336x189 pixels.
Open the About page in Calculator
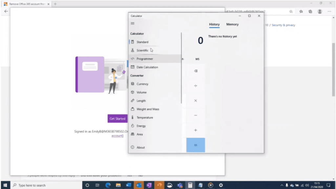pyautogui.click(x=140, y=148)
